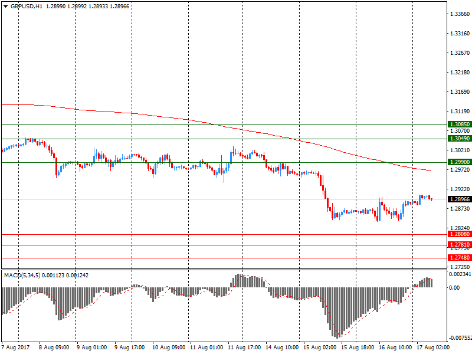The width and height of the screenshot is (472, 354).
Task: Select the 1.30850 green resistance level label
Action: (460, 124)
